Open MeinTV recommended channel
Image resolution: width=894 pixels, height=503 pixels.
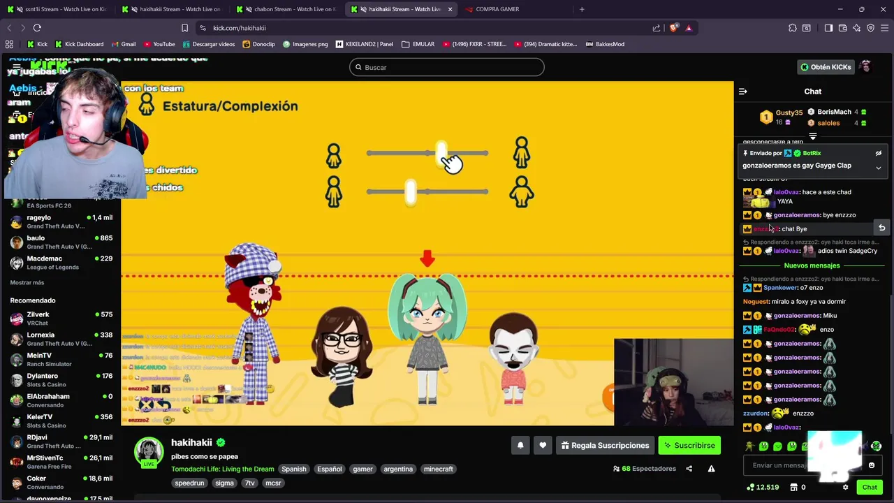61,359
